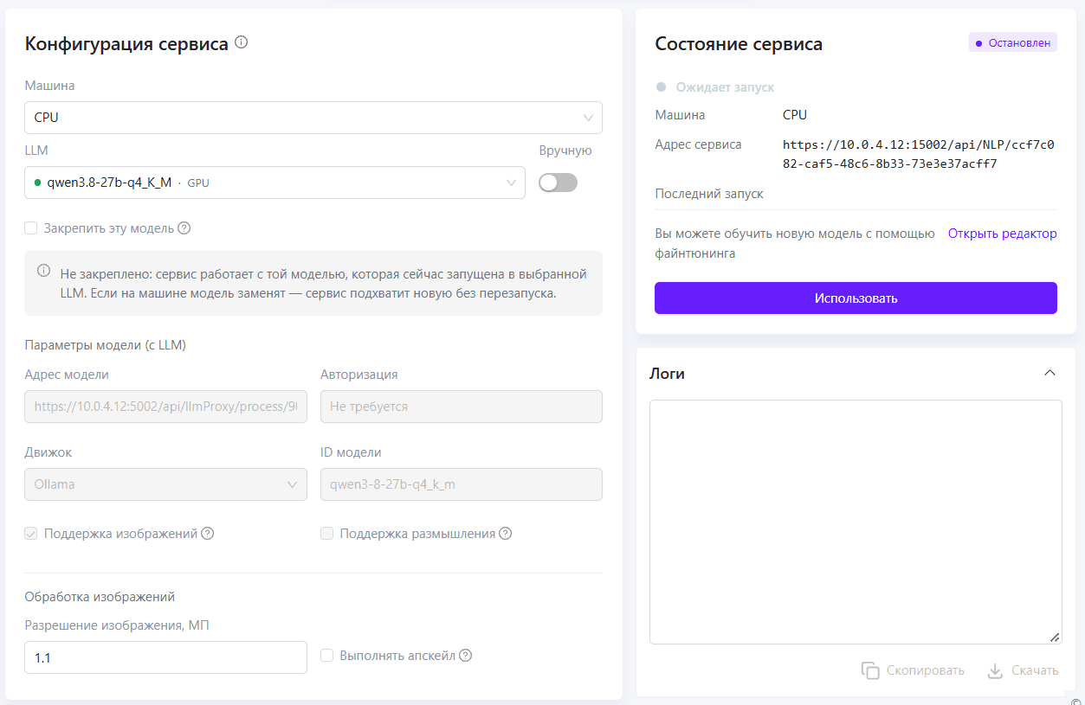The image size is (1085, 705).
Task: Open info icon next to Конфигурация сервиса
Action: (x=242, y=42)
